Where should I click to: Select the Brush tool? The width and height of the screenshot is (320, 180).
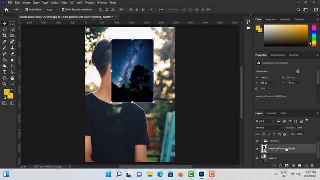point(4,48)
